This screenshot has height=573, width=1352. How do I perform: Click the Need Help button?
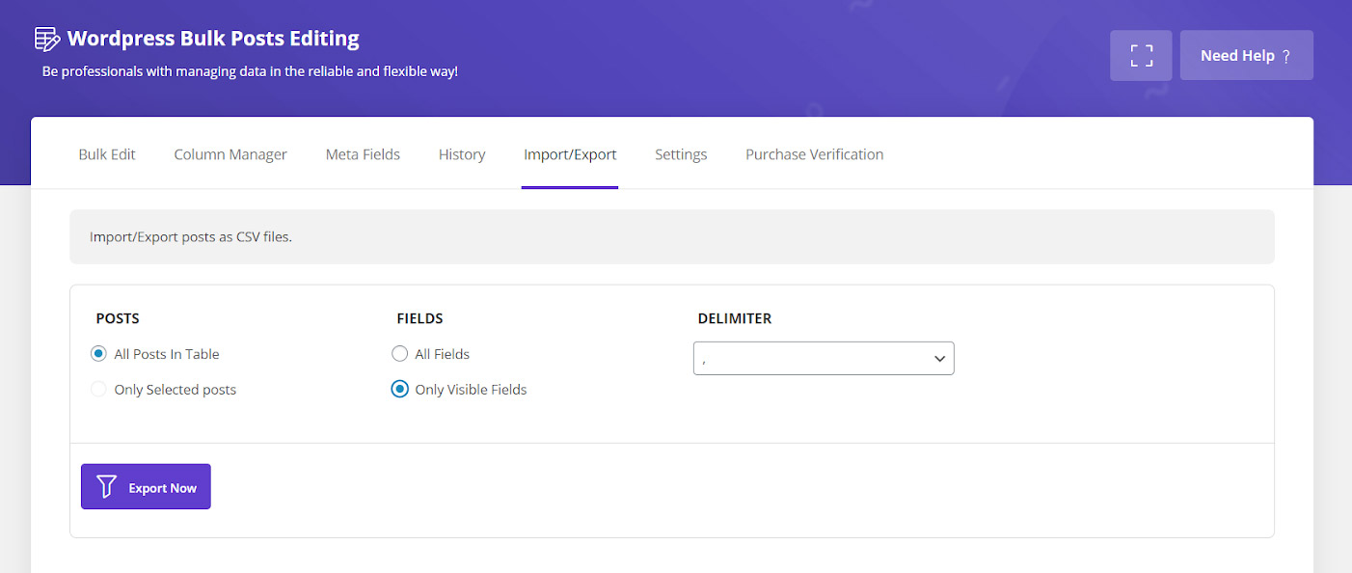click(x=1246, y=55)
